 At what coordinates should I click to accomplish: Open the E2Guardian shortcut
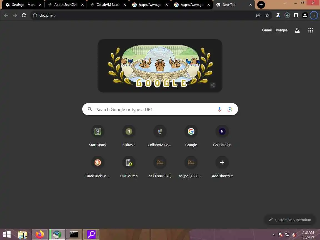(222, 136)
